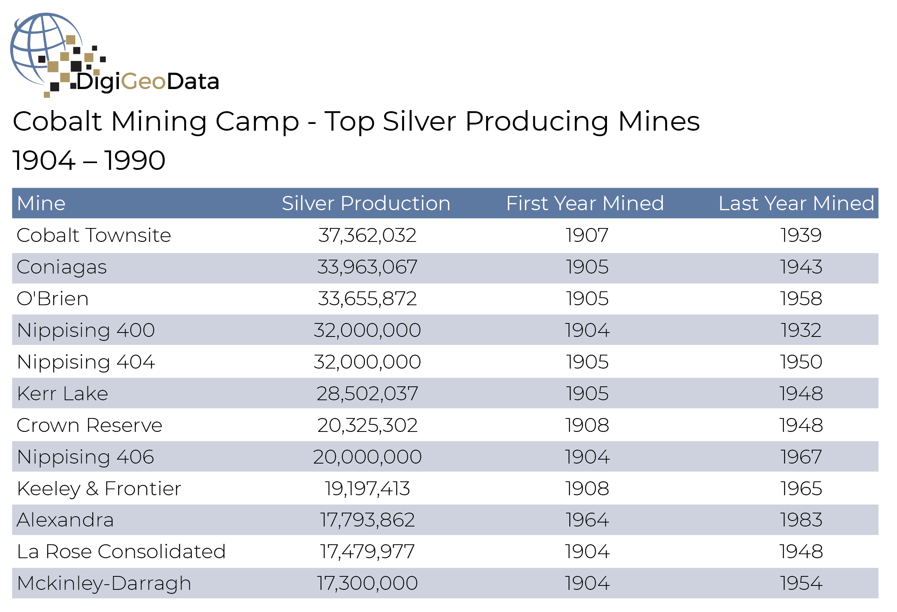Click Nippising 404 last year 1950

click(801, 362)
